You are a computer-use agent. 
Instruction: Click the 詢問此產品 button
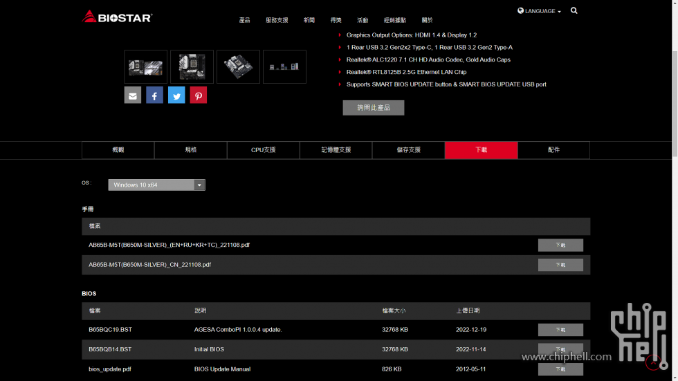coord(374,108)
